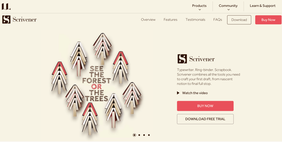Open the FAQs section
This screenshot has height=142, width=282.
pos(217,20)
